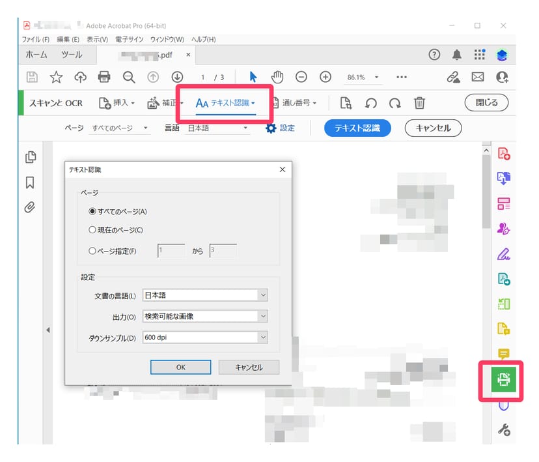The image size is (539, 462).
Task: Select すべてのページ radio button
Action: point(92,211)
